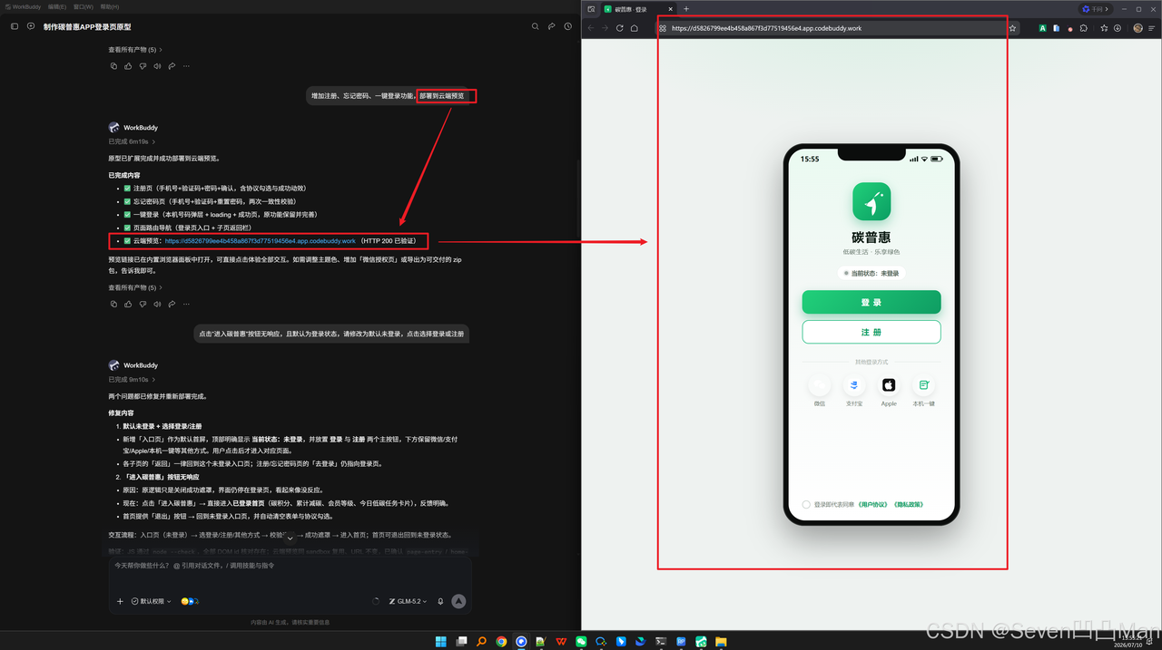Tap the green 登录 button
Viewport: 1162px width, 650px height.
pyautogui.click(x=871, y=302)
